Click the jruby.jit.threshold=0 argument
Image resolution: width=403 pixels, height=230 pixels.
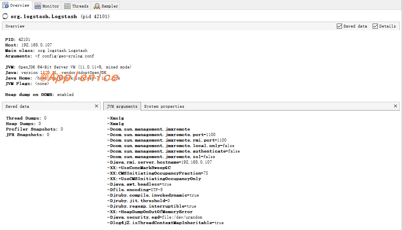click(138, 201)
